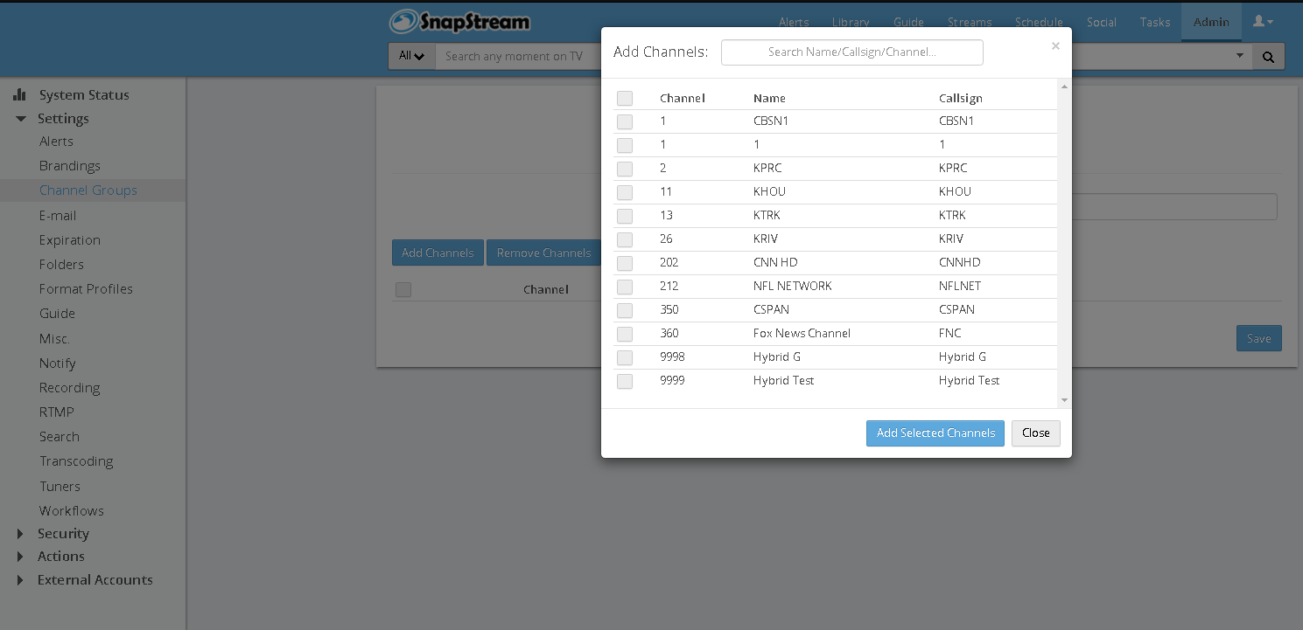Image resolution: width=1303 pixels, height=630 pixels.
Task: Click the Save button
Action: pos(1259,339)
